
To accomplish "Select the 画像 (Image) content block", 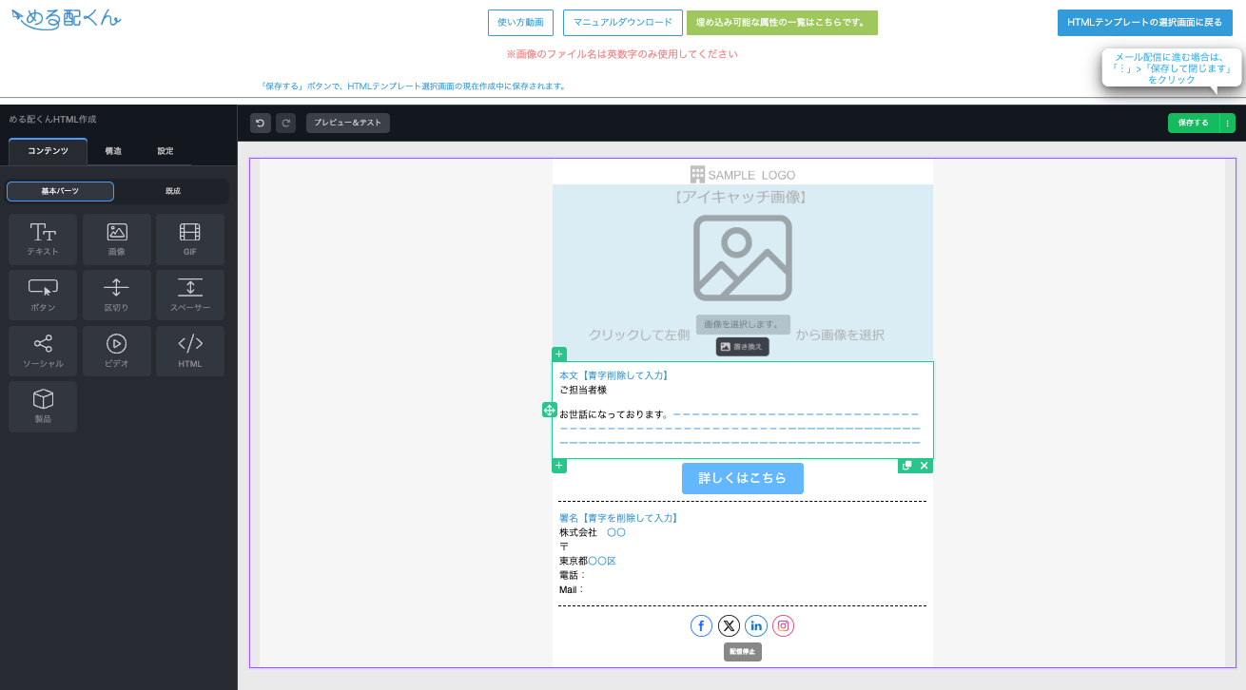I will pyautogui.click(x=117, y=240).
